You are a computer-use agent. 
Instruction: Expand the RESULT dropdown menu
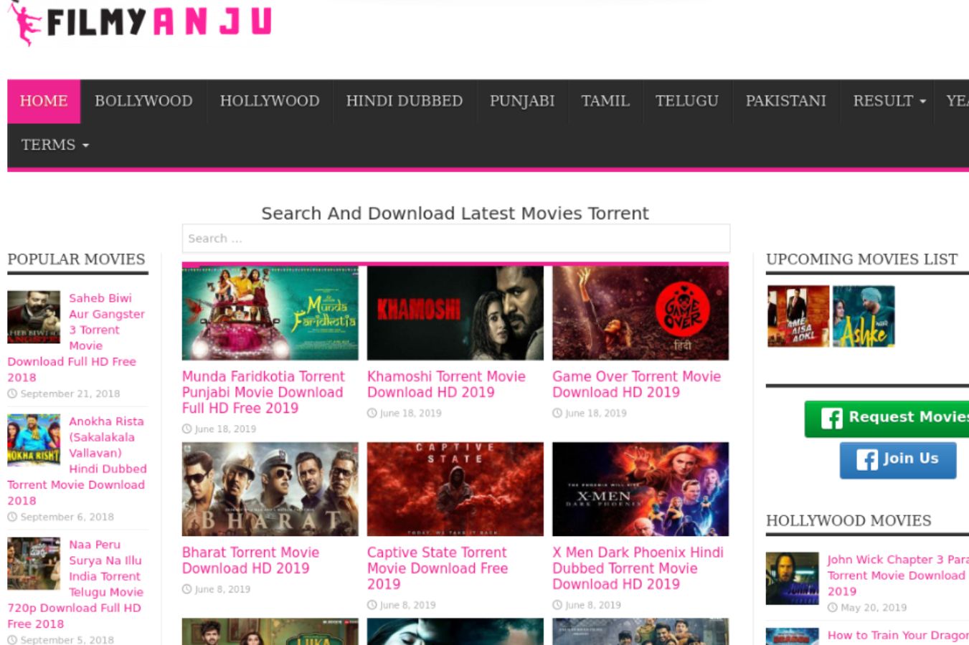click(889, 101)
